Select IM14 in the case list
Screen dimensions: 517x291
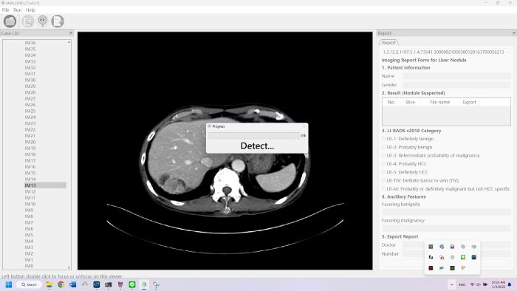30,179
